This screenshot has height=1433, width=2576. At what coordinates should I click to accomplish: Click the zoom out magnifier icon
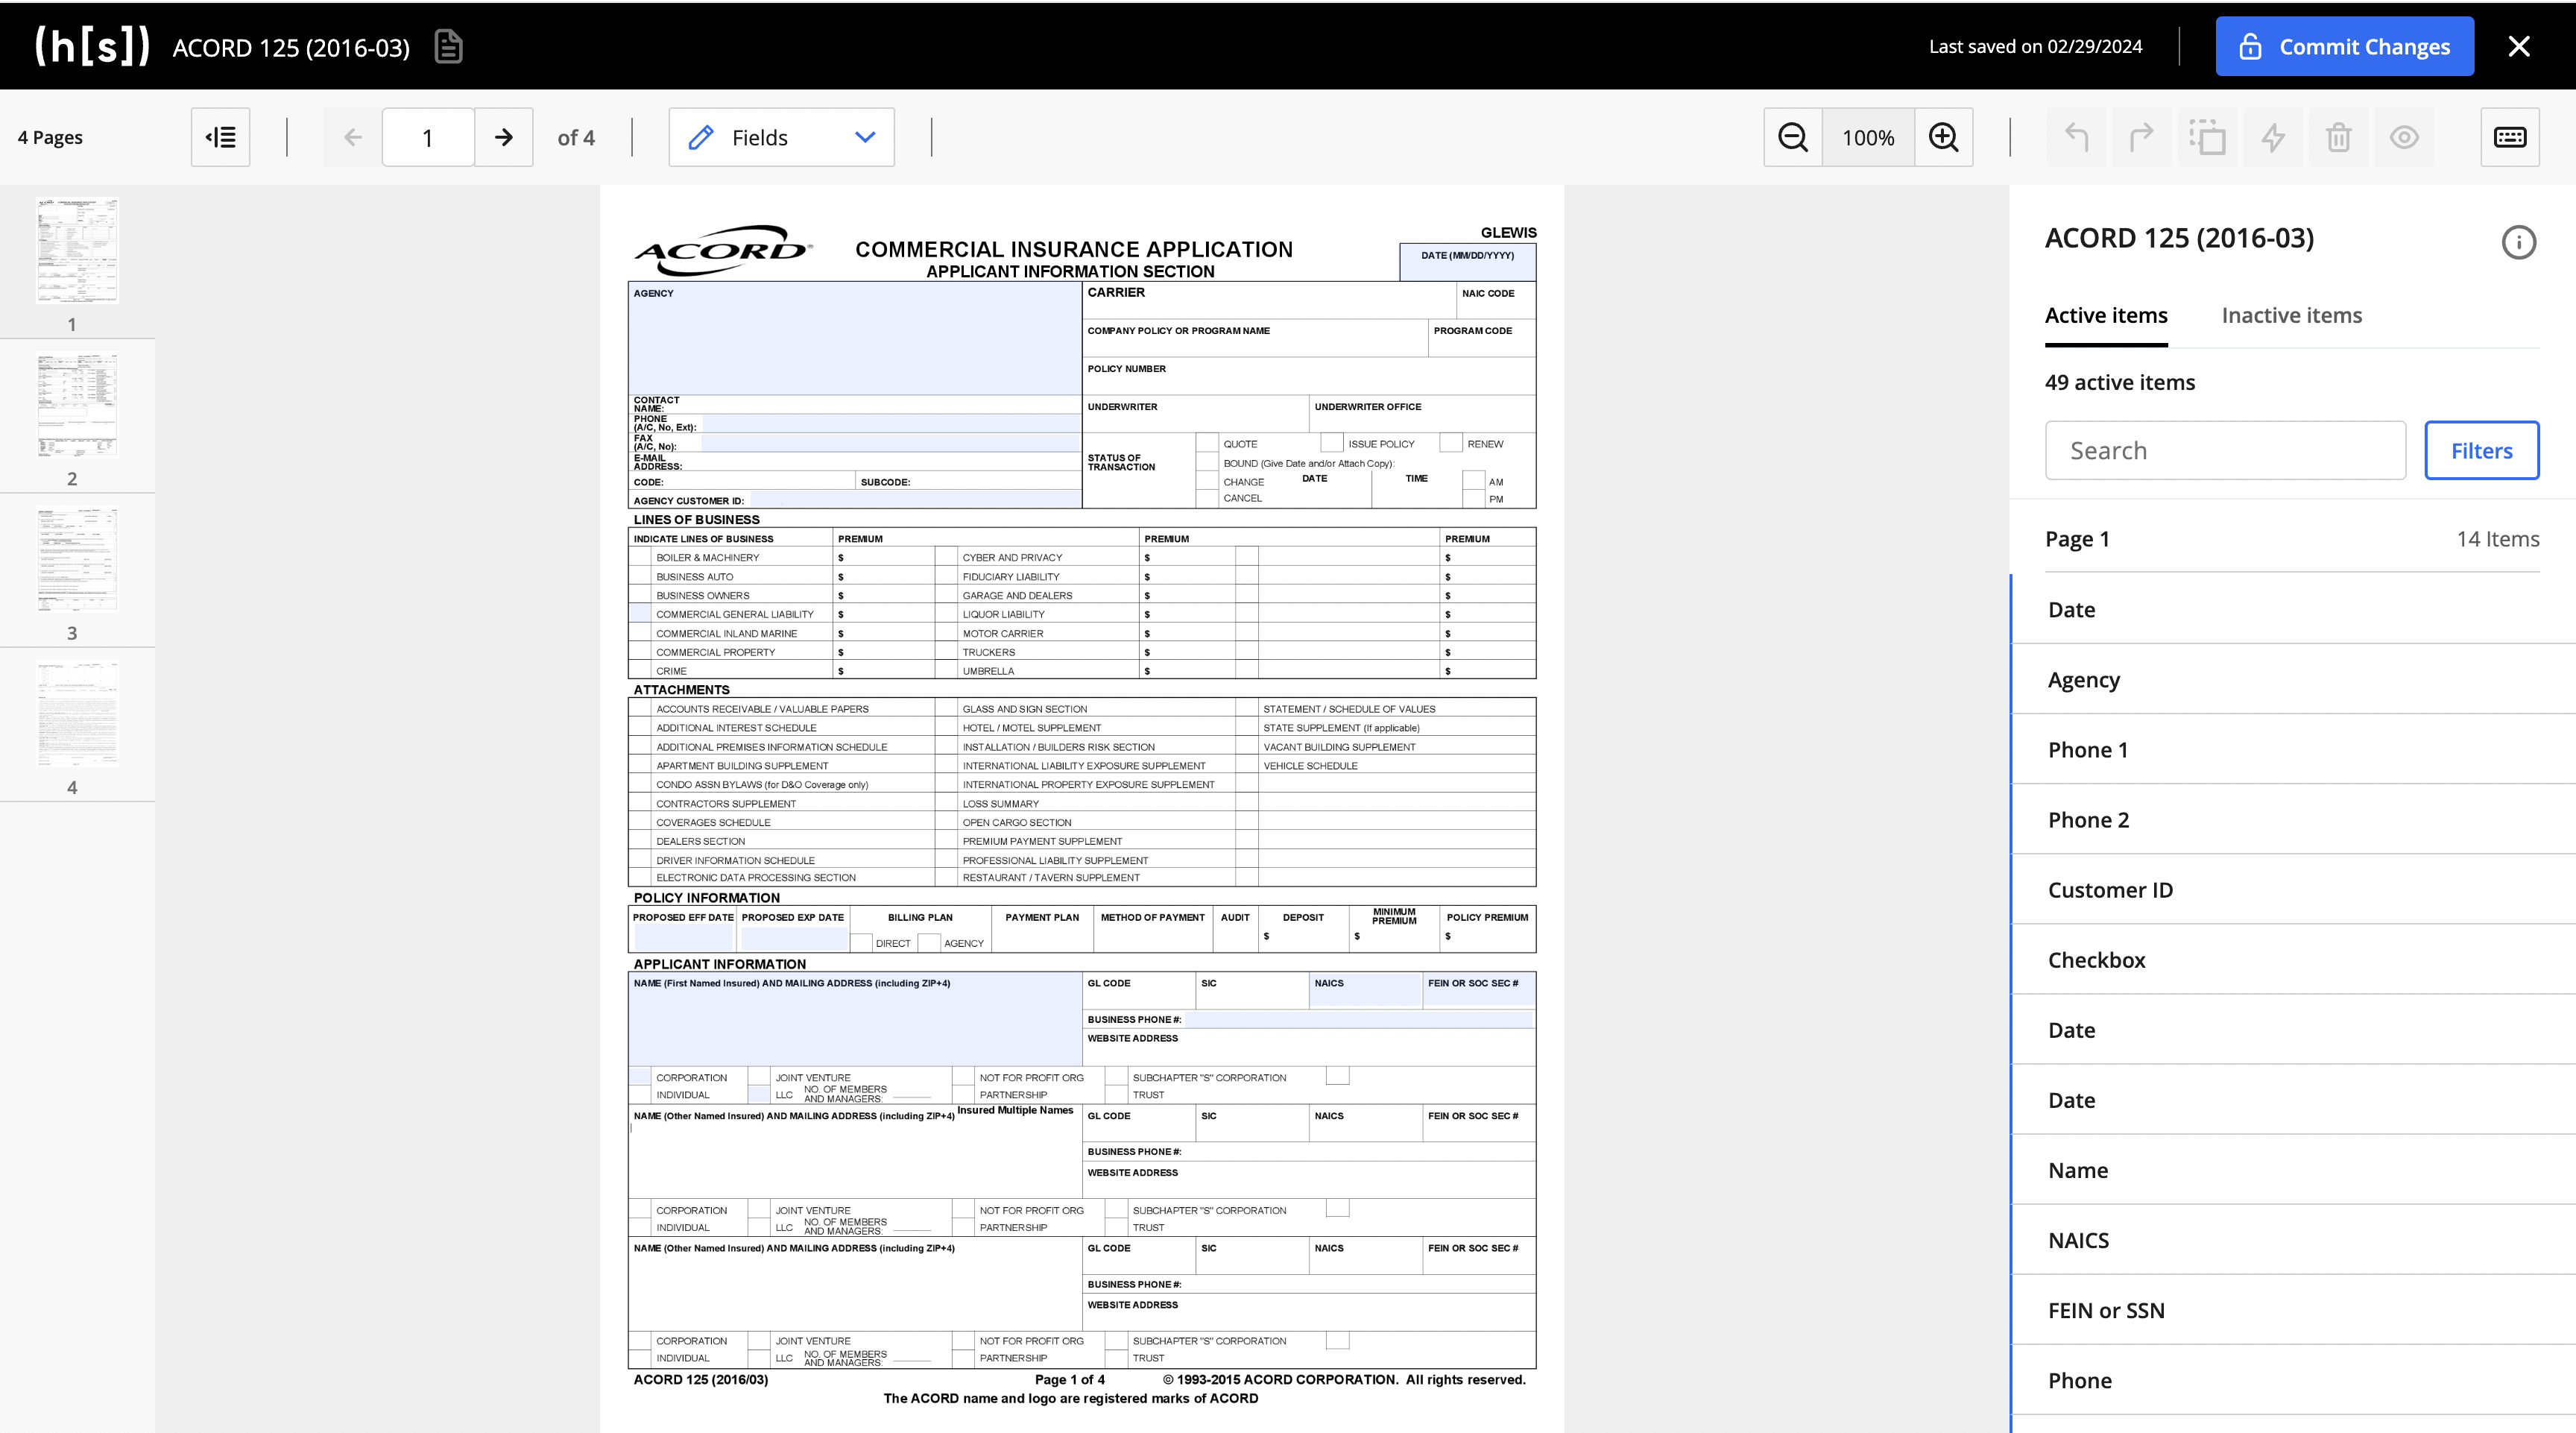[x=1793, y=137]
